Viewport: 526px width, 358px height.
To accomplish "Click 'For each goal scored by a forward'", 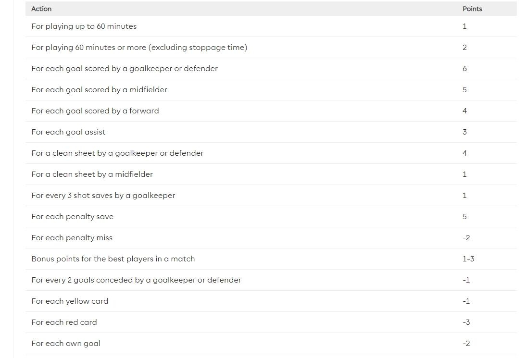I will point(95,111).
